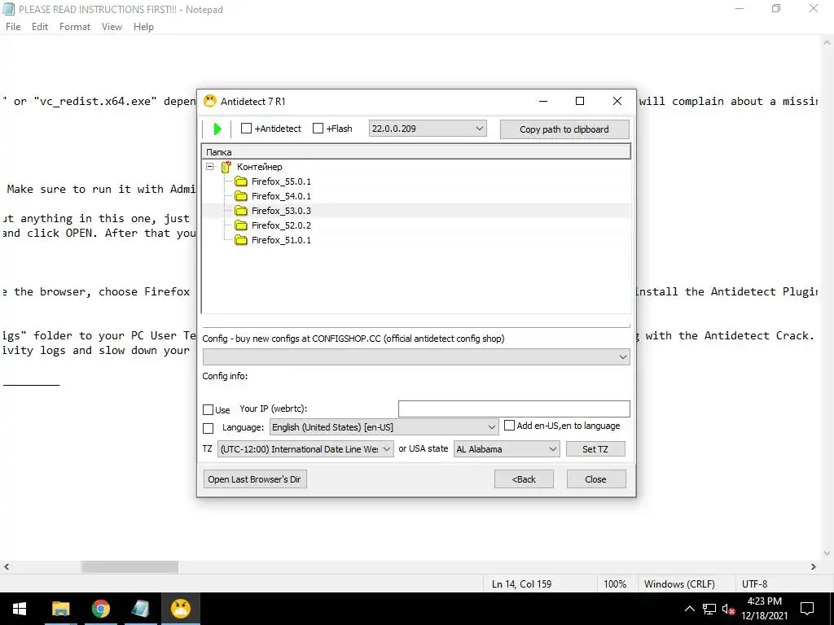Viewport: 834px width, 625px height.
Task: Open the Config selection dropdown
Action: tap(416, 357)
